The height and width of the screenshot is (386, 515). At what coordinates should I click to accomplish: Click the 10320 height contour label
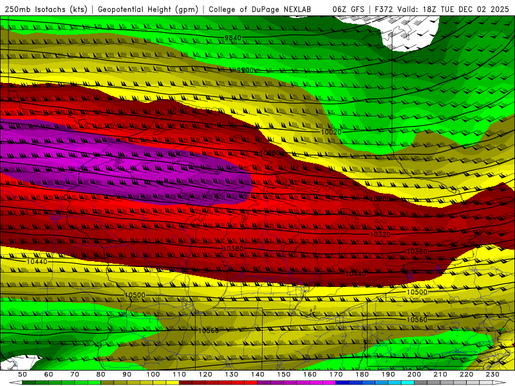click(380, 235)
